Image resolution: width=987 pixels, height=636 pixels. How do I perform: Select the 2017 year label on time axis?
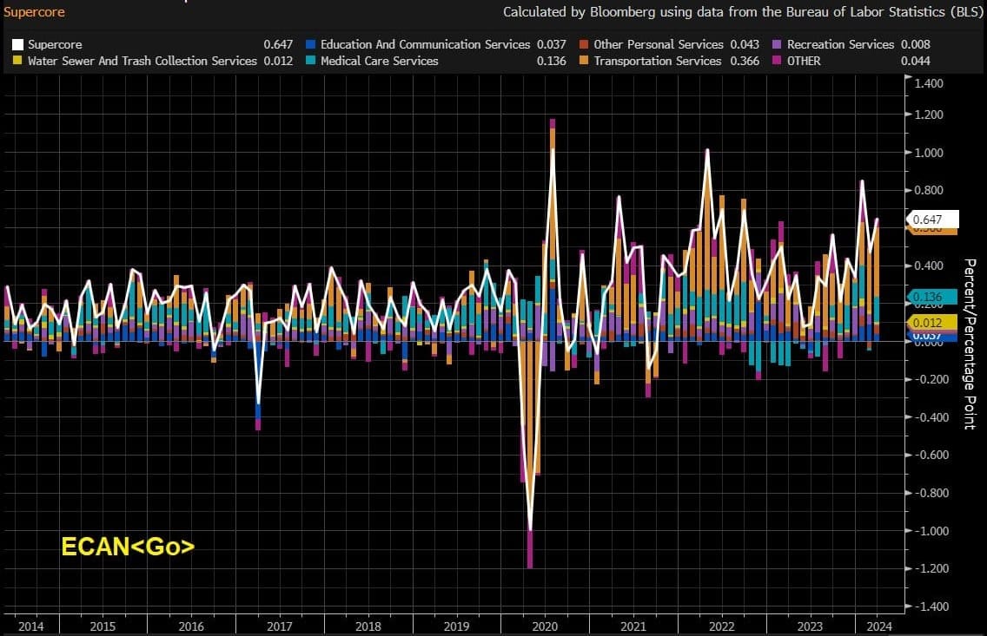coord(279,626)
